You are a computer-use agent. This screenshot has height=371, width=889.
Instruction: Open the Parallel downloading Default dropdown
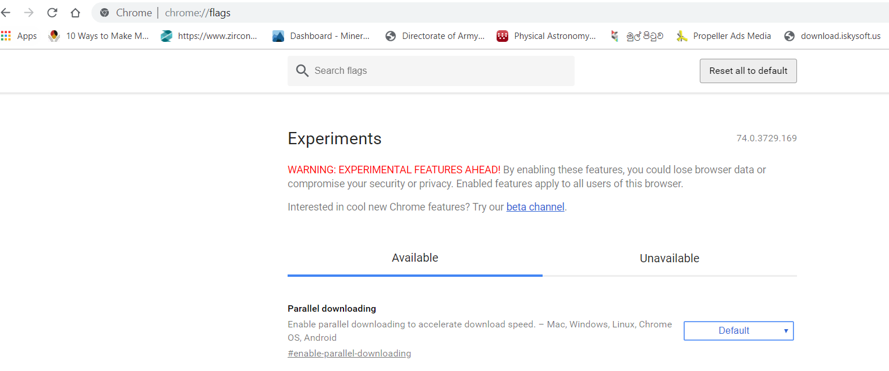(738, 331)
